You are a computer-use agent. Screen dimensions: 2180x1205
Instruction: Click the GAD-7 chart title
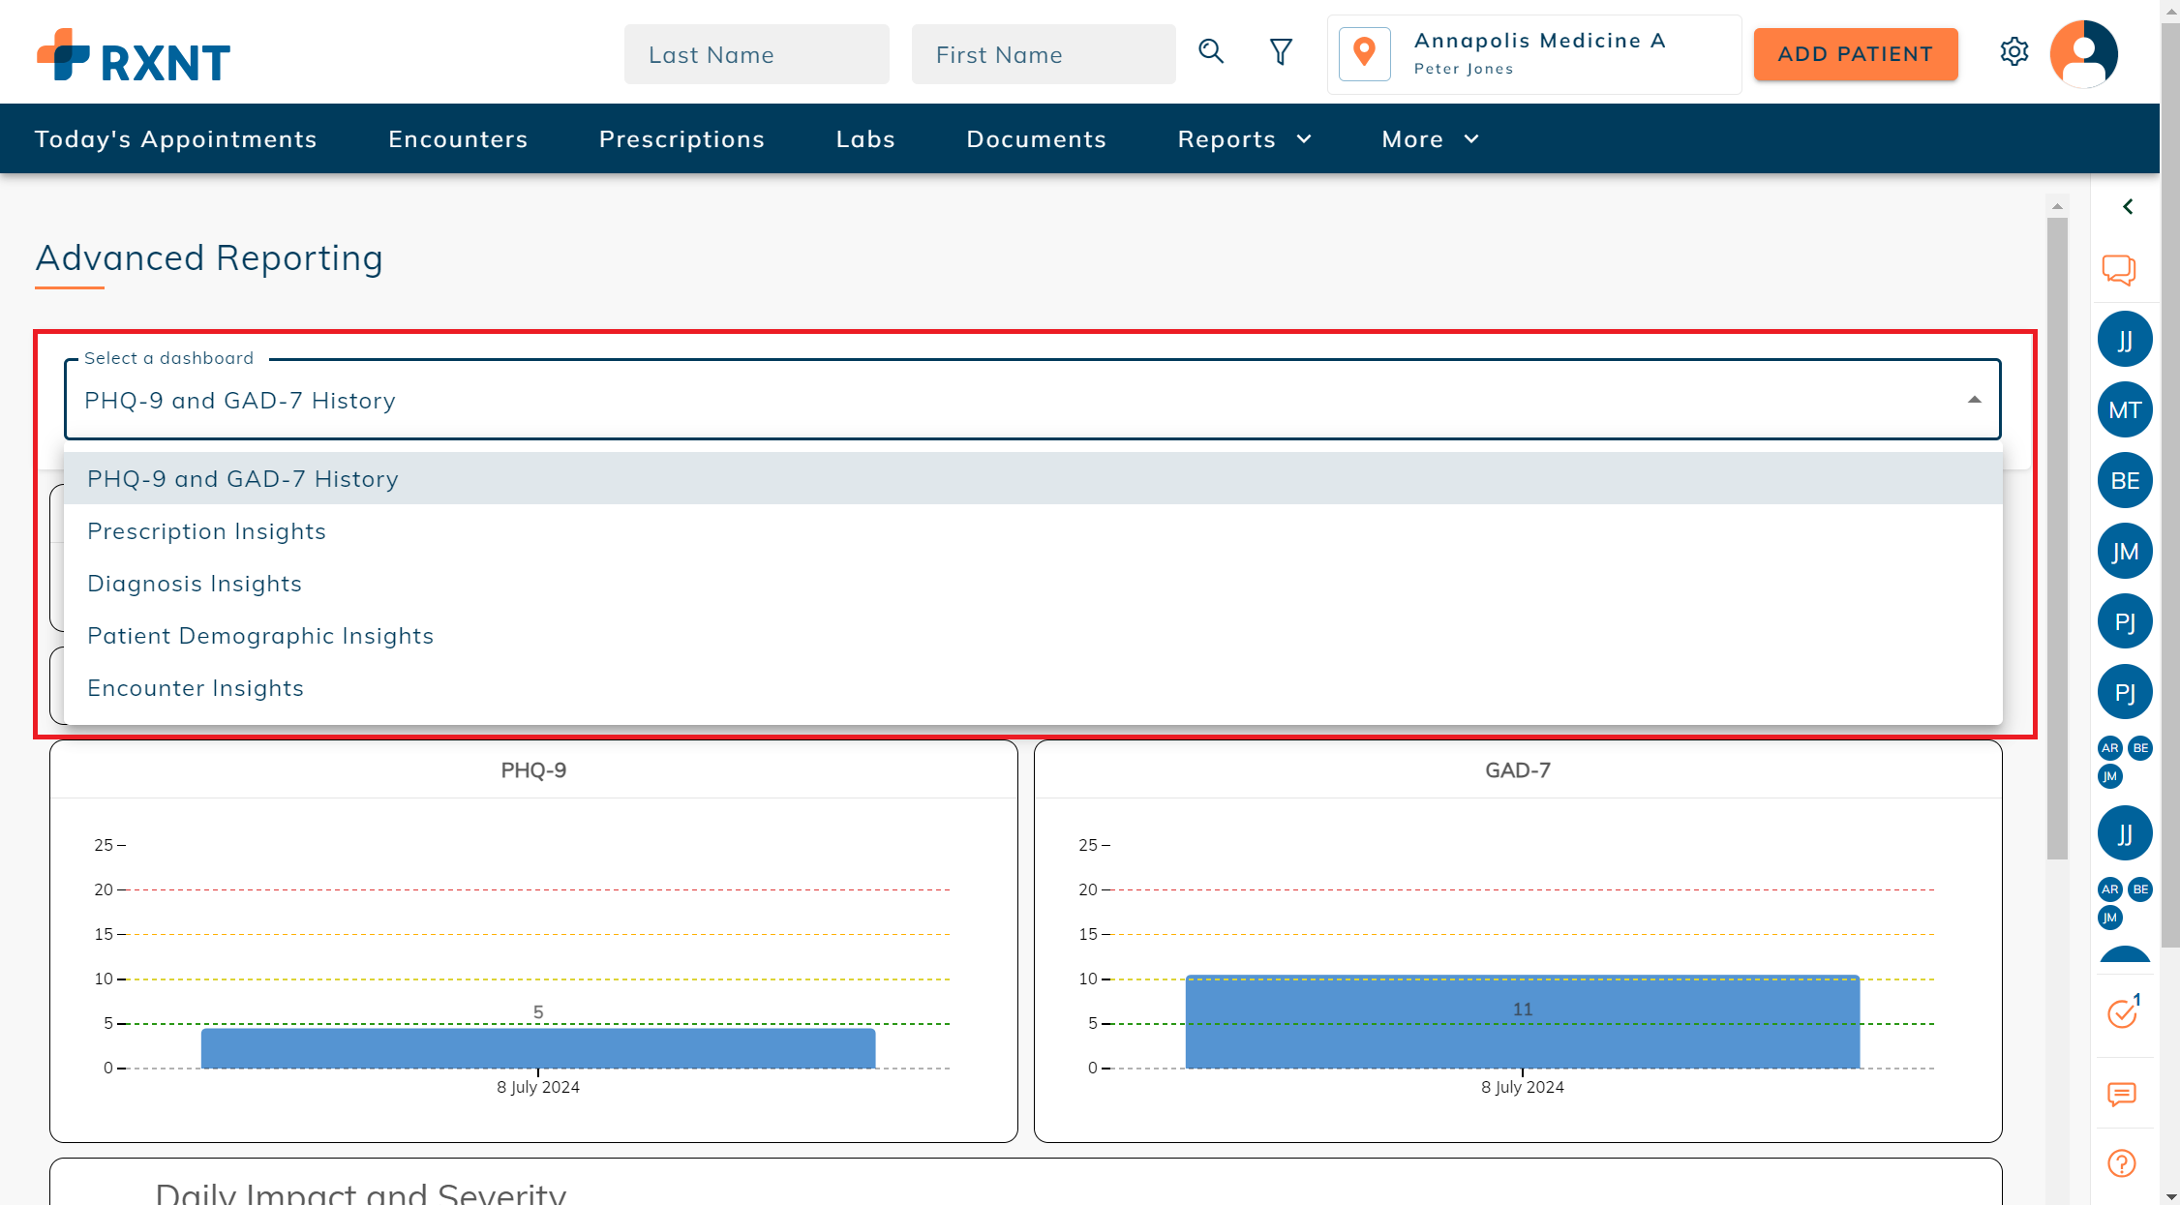click(x=1518, y=770)
